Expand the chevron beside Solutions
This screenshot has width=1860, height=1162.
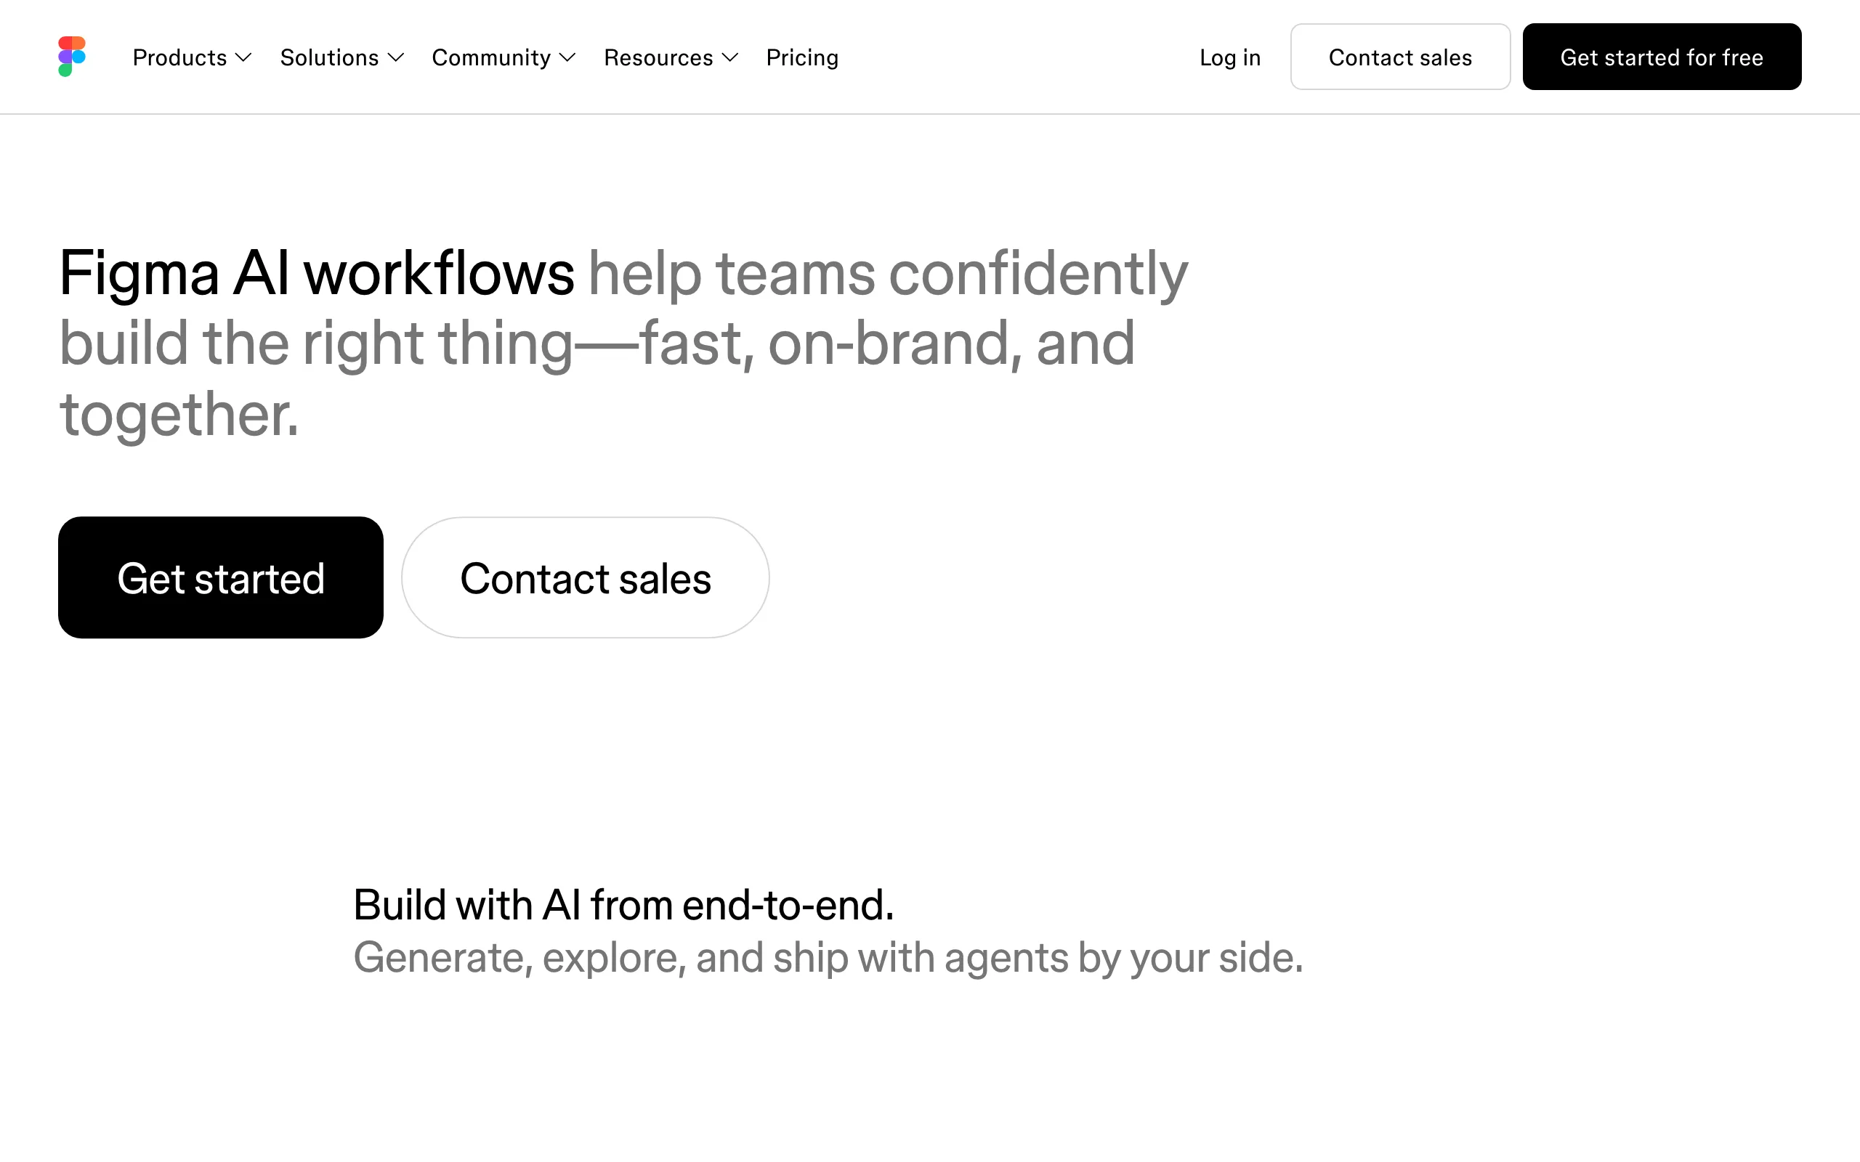[396, 57]
